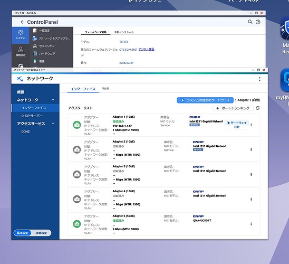Select DDNS in network sidebar
Viewport: 289px width, 264px height.
click(25, 131)
